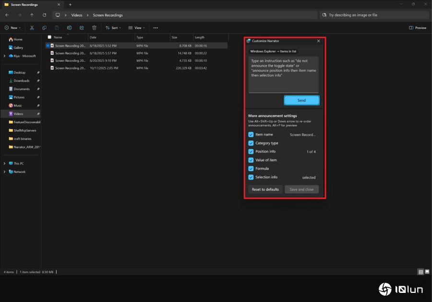Go up one folder with Up arrow
Screen dimensions: 432x302
(32, 15)
